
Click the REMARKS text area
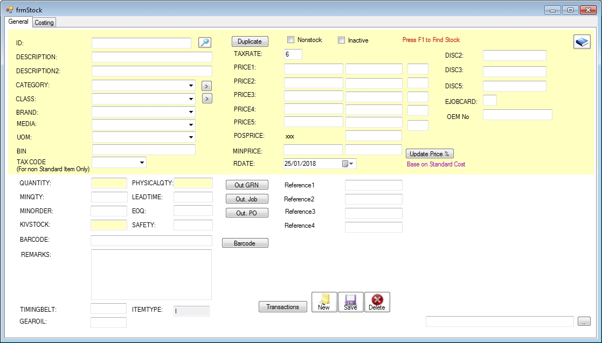click(x=151, y=274)
